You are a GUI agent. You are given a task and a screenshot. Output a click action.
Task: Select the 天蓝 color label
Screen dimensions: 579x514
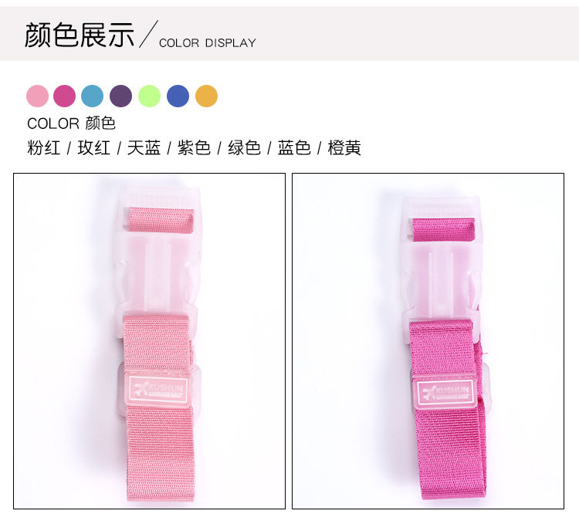144,147
